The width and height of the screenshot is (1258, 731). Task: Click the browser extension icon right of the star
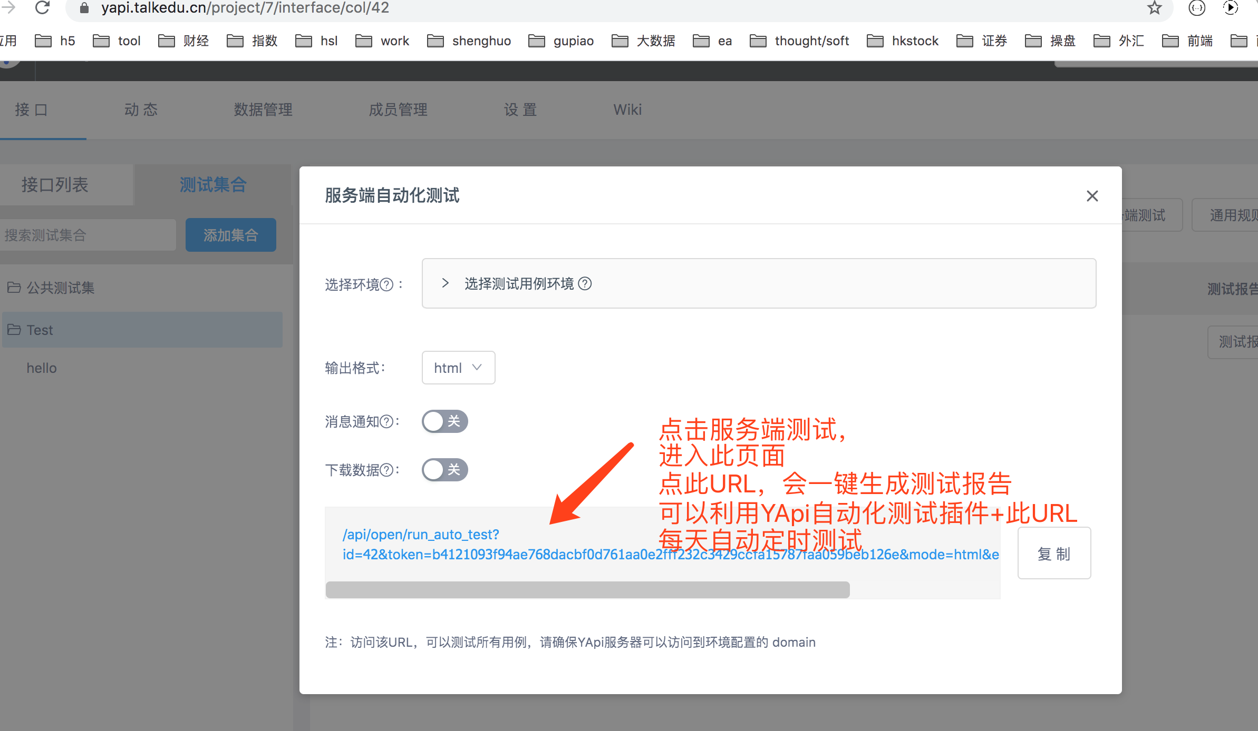[x=1197, y=8]
